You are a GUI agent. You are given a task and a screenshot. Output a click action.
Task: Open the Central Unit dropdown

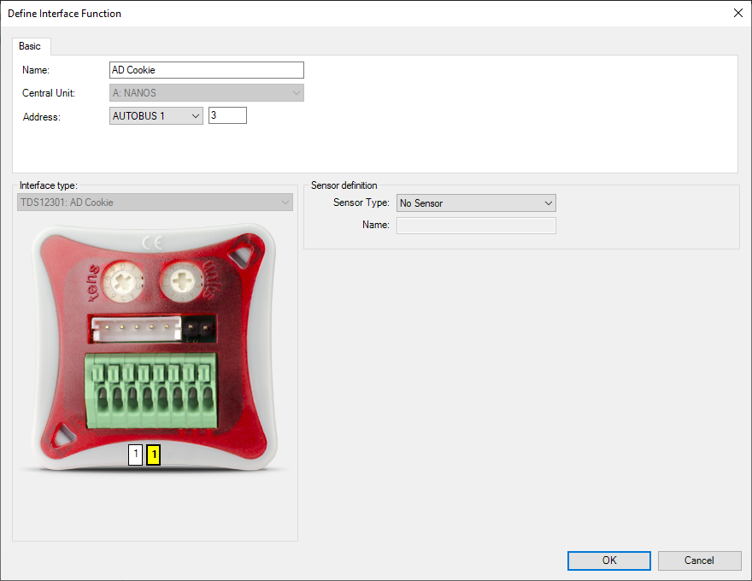point(207,93)
